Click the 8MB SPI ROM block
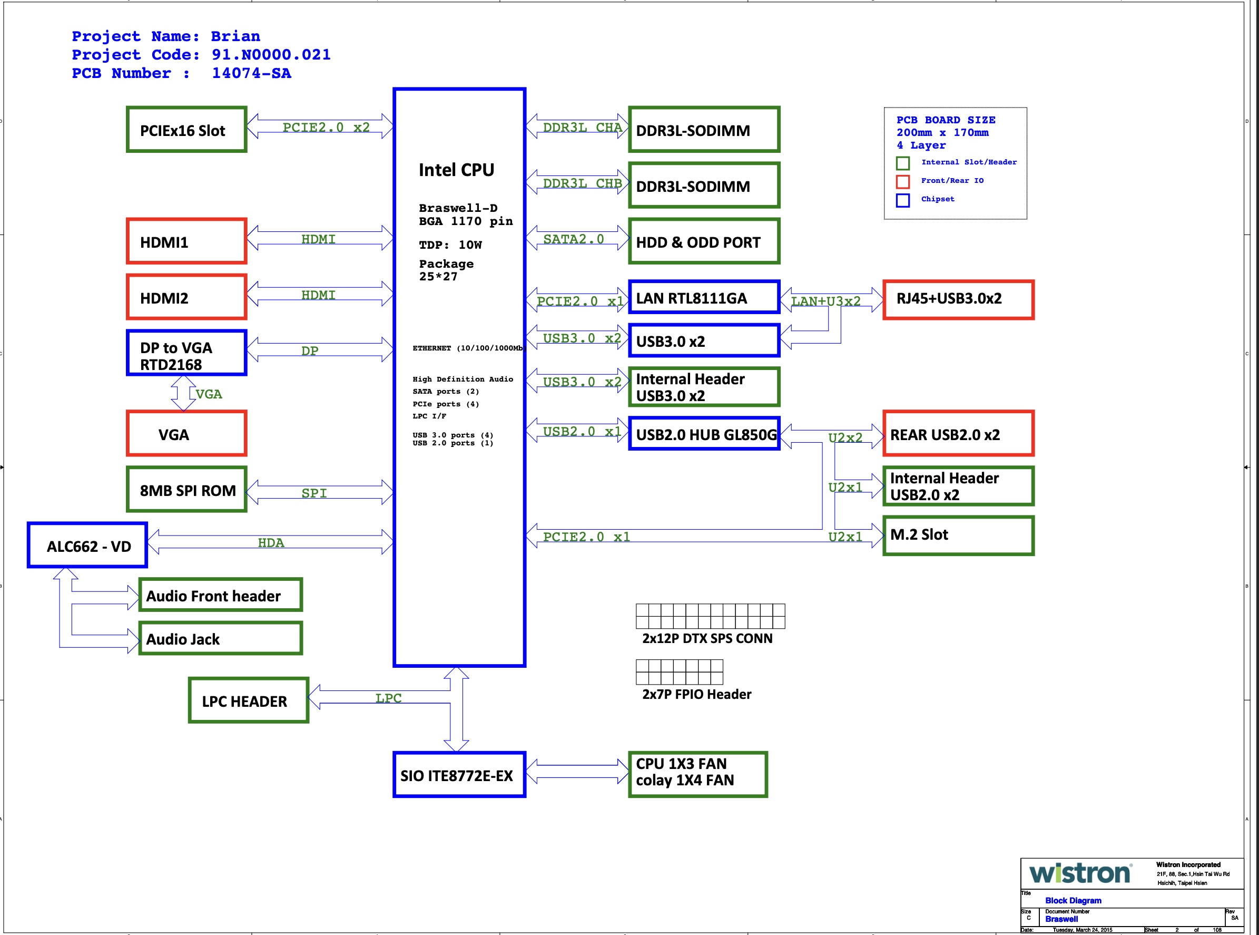 click(186, 490)
